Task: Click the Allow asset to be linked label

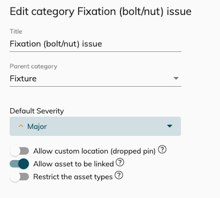Action: [x=73, y=164]
